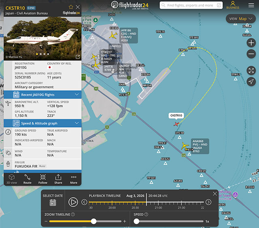
Task: Open the hamburger main menu
Action: (251, 5)
